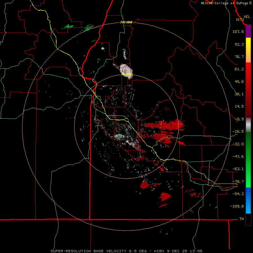Click the yellow-orange segment of the color bar
The image size is (253, 253).
(x=248, y=50)
